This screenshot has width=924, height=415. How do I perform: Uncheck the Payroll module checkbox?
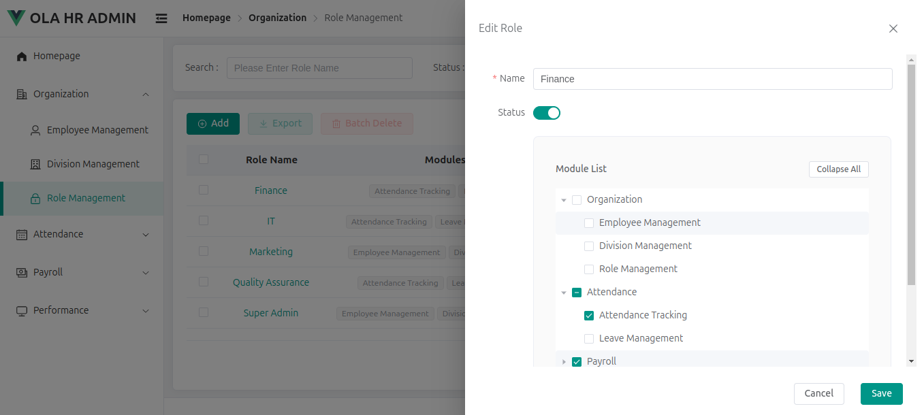click(x=577, y=362)
